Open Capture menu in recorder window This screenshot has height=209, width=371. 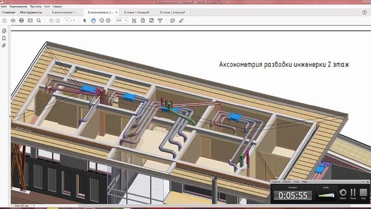(276, 182)
